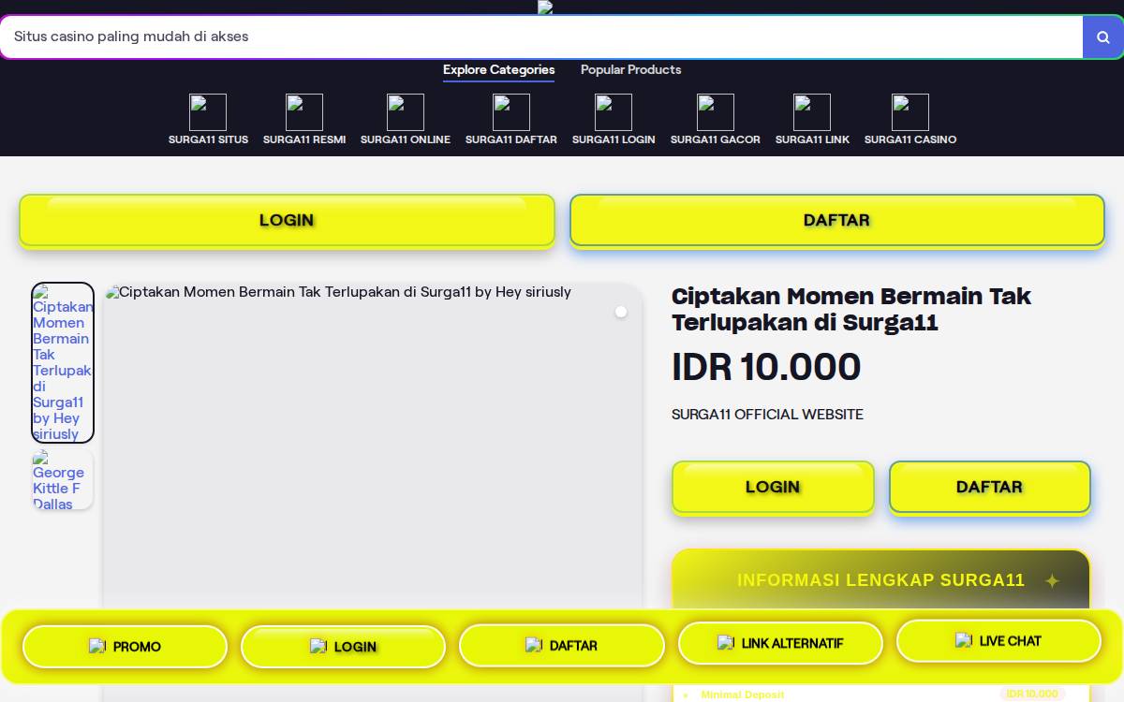Image resolution: width=1124 pixels, height=702 pixels.
Task: Select the SURGA11 ONLINE category icon
Action: (x=406, y=112)
